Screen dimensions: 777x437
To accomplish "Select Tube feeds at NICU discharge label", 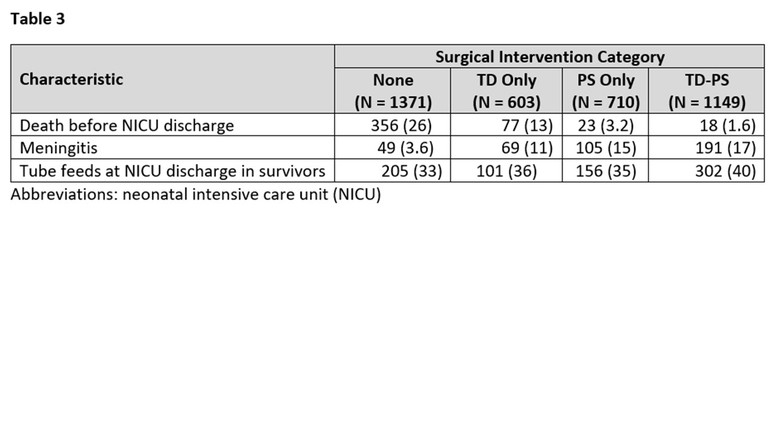I will (x=172, y=171).
